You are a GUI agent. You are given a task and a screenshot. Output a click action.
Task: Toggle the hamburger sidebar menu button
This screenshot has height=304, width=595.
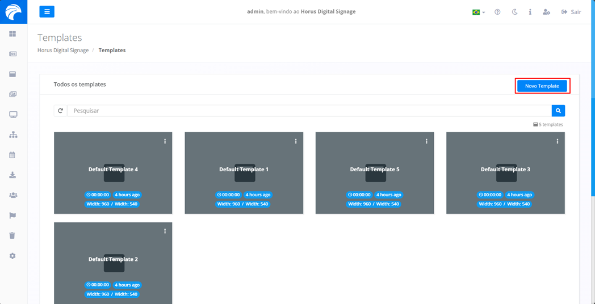click(47, 11)
